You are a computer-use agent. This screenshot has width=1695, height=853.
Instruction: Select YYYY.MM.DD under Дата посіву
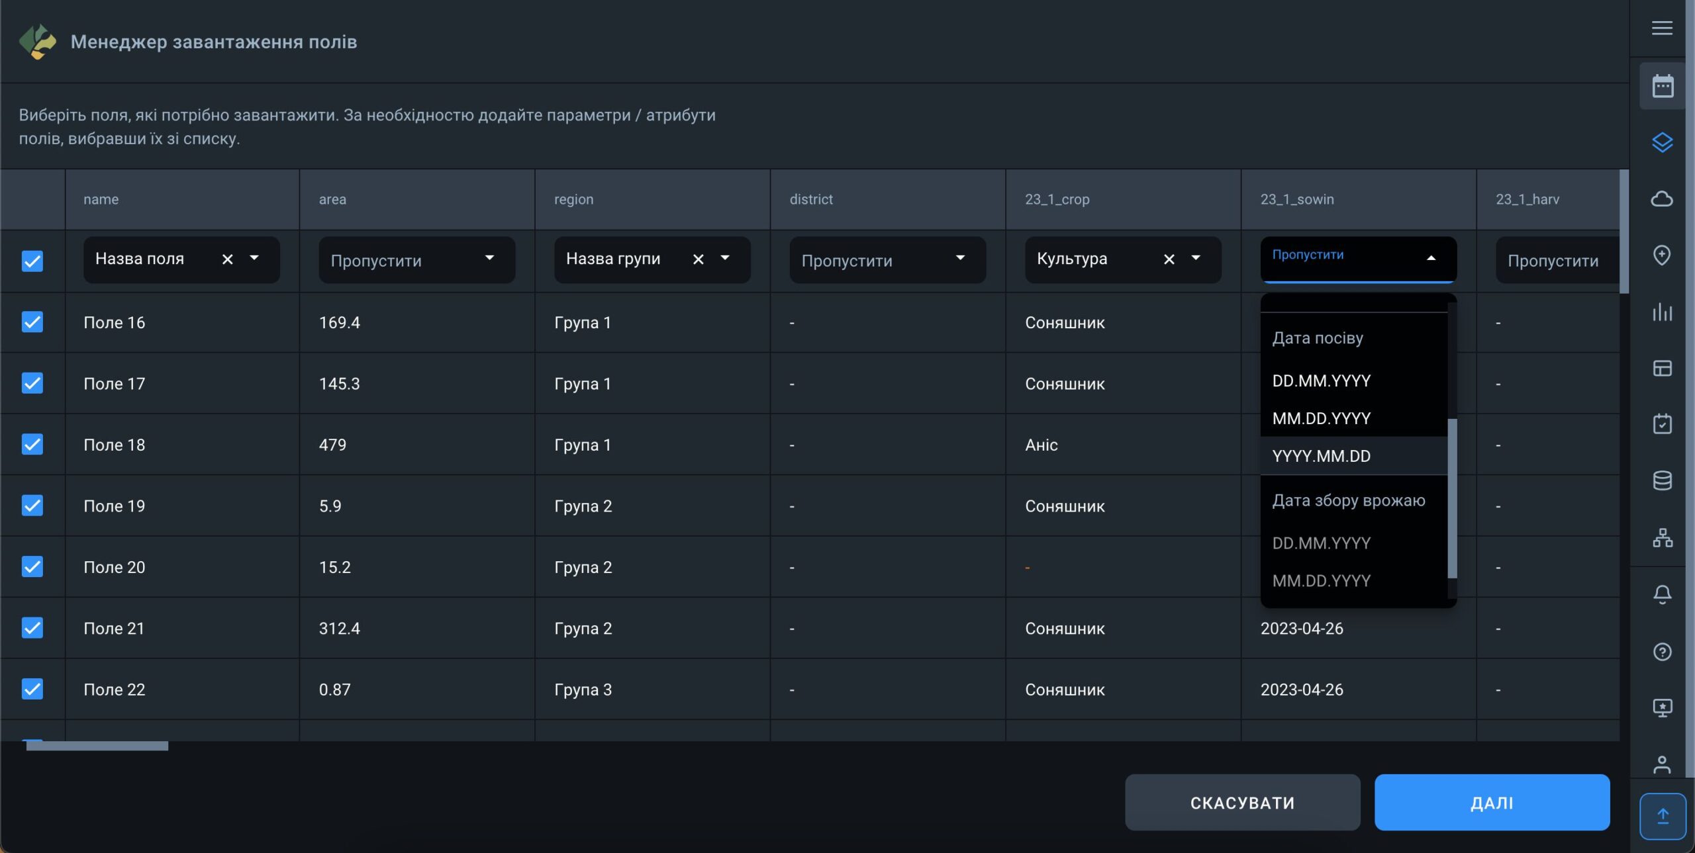[1321, 456]
